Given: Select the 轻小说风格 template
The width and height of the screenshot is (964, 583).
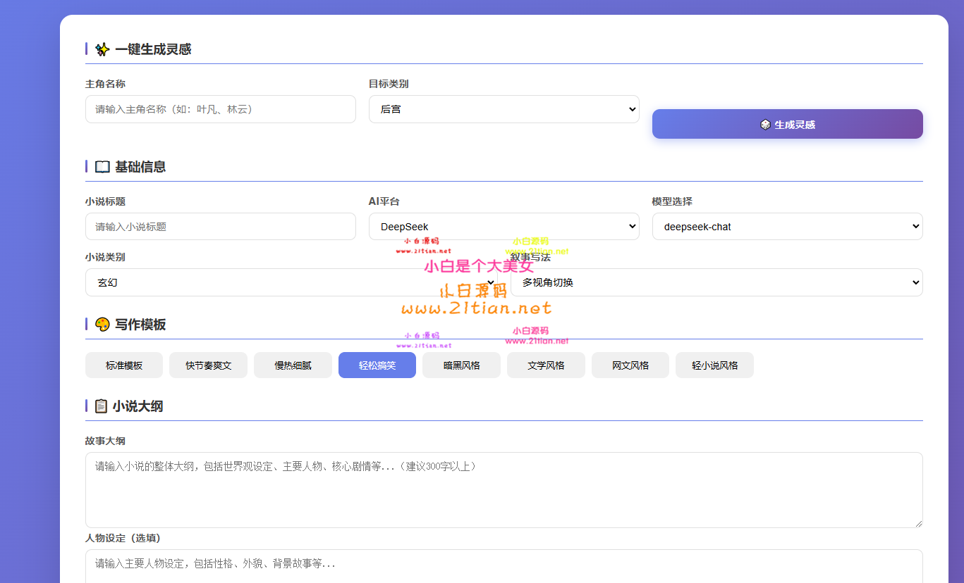Looking at the screenshot, I should (x=714, y=365).
